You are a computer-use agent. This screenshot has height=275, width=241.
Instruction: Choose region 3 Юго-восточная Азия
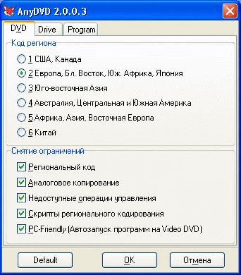coord(21,88)
